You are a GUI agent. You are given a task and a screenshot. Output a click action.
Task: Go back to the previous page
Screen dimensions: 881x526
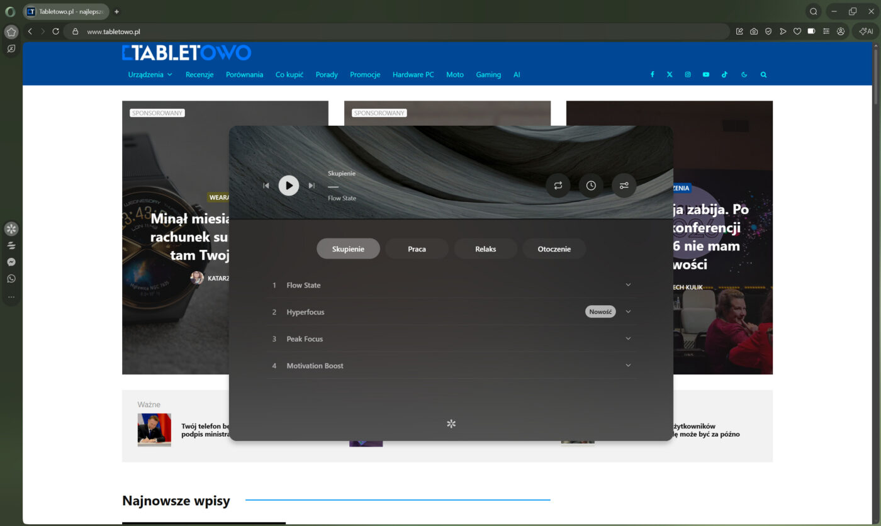30,31
